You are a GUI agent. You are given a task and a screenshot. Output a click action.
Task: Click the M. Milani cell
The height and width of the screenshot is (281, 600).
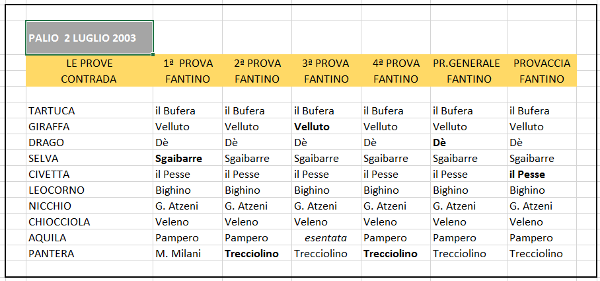point(188,254)
